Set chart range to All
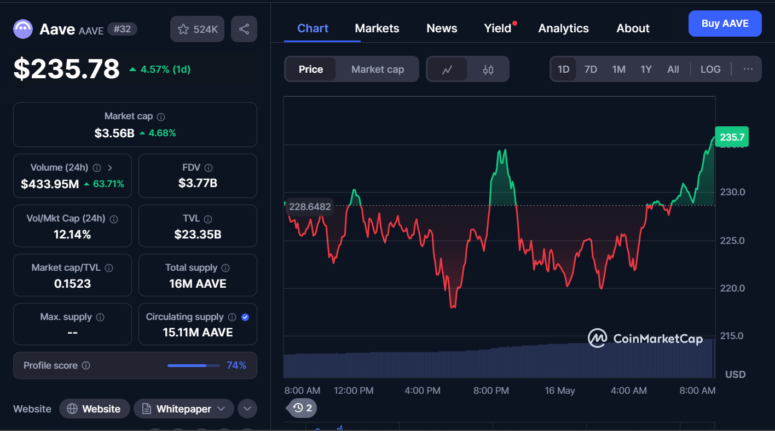This screenshot has height=431, width=775. 673,69
